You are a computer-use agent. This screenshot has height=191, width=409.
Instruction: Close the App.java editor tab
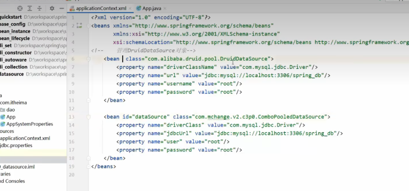click(x=165, y=8)
